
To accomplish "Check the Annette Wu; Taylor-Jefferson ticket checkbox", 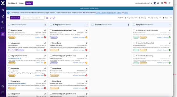I will pos(134,30).
